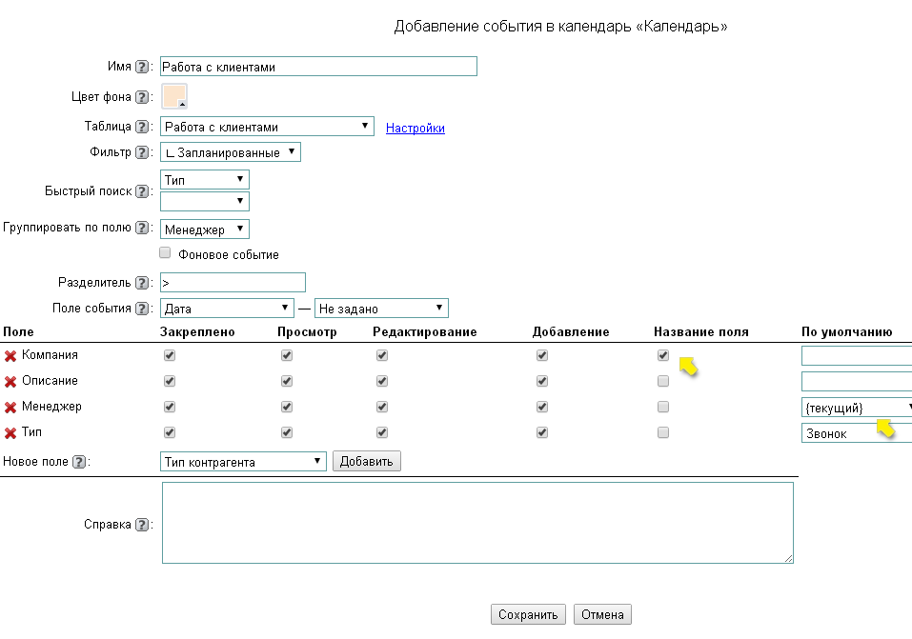Click the Настройки link
This screenshot has width=912, height=639.
[415, 128]
